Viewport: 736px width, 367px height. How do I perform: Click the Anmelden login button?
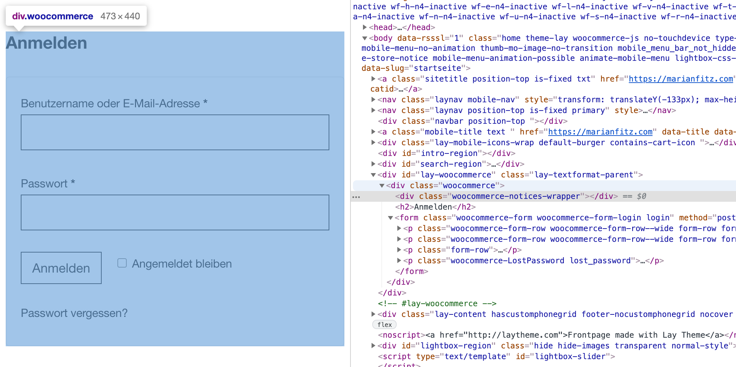(x=61, y=268)
